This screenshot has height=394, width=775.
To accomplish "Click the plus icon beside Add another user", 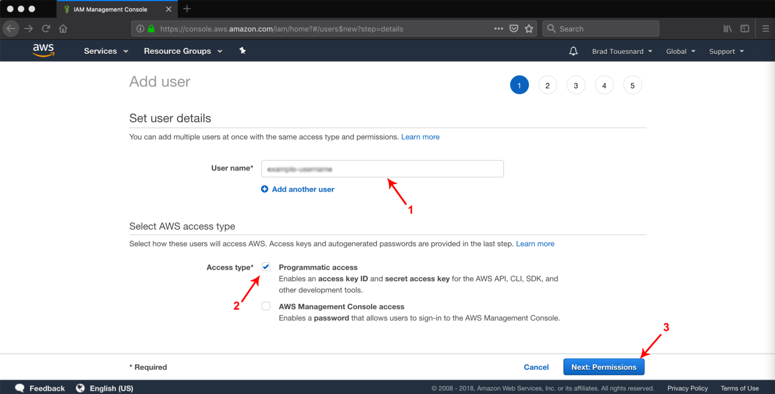I will point(265,189).
